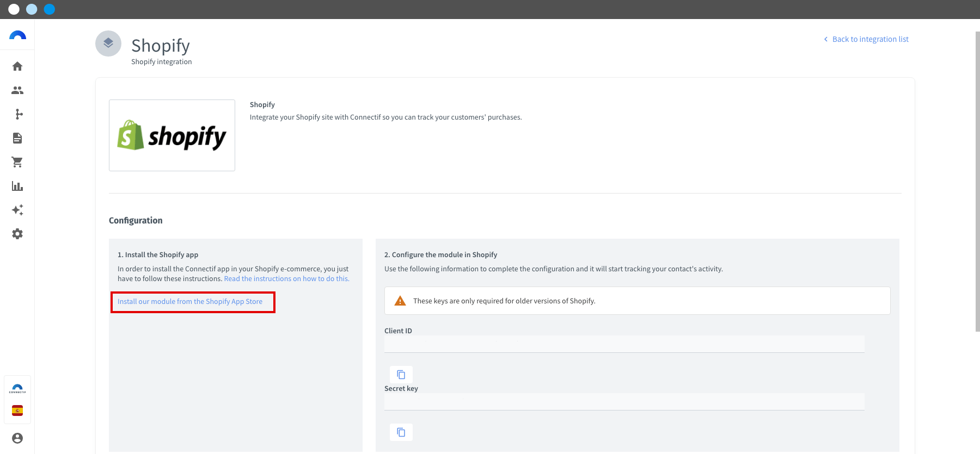
Task: Click the Spanish flag language icon
Action: pyautogui.click(x=17, y=411)
